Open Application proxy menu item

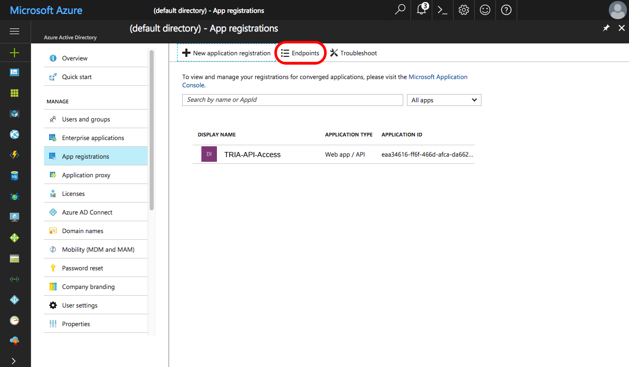tap(96, 175)
